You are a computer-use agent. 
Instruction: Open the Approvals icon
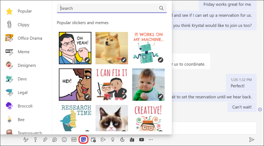(x=122, y=140)
